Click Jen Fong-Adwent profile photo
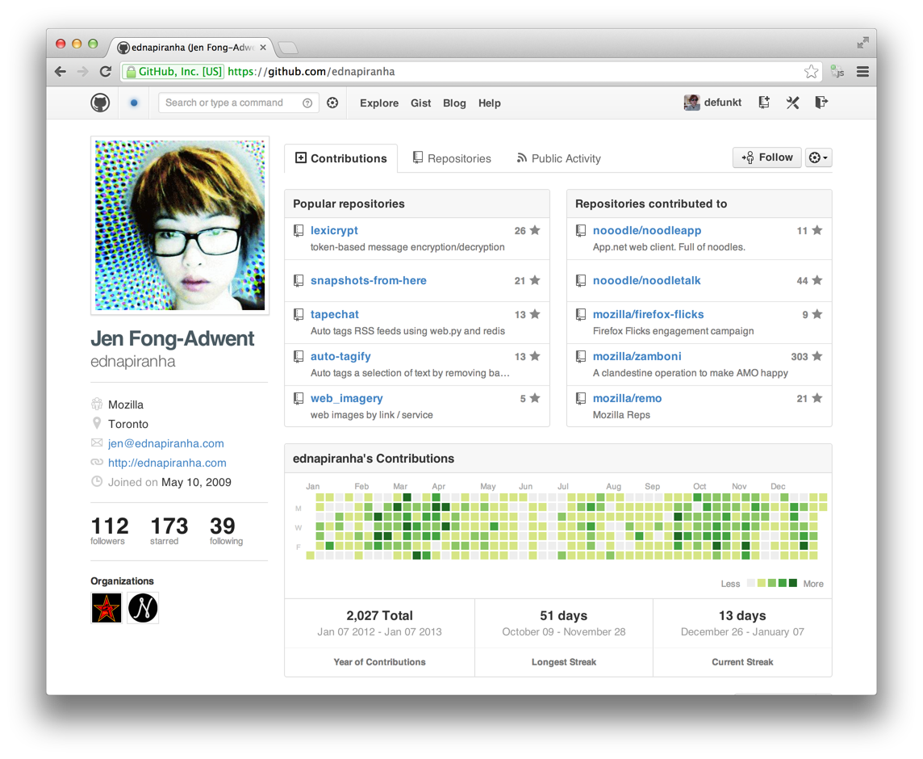Screen dimensions: 923x759 180,225
